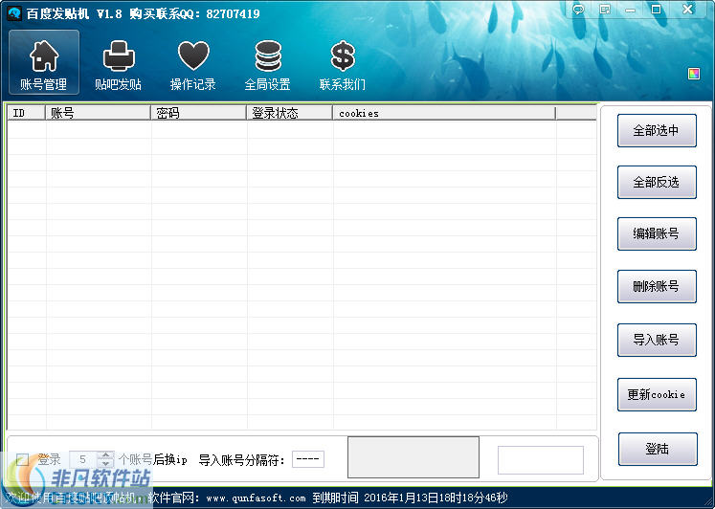Click the cookies column header

pos(444,113)
